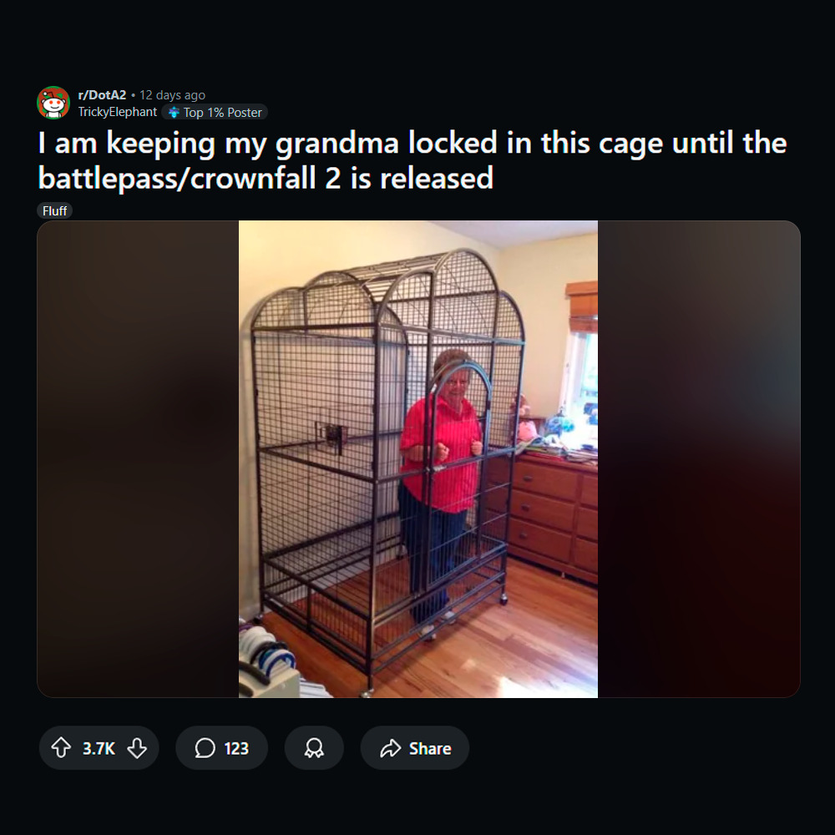Click the "Top 1% Poster" label text

(x=223, y=113)
